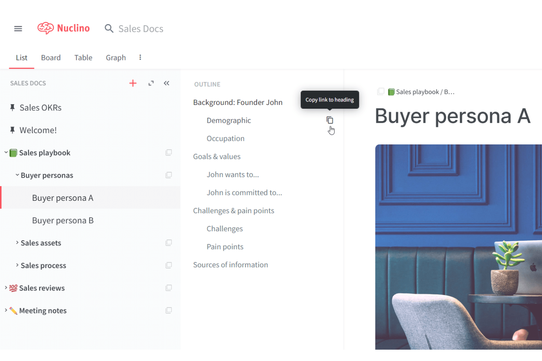Jump to John wants to... heading

point(233,174)
